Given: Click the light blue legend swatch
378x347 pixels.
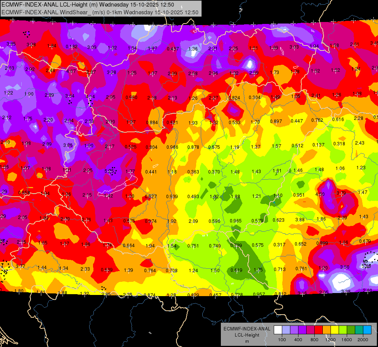Looking at the screenshot, I should click(x=286, y=330).
